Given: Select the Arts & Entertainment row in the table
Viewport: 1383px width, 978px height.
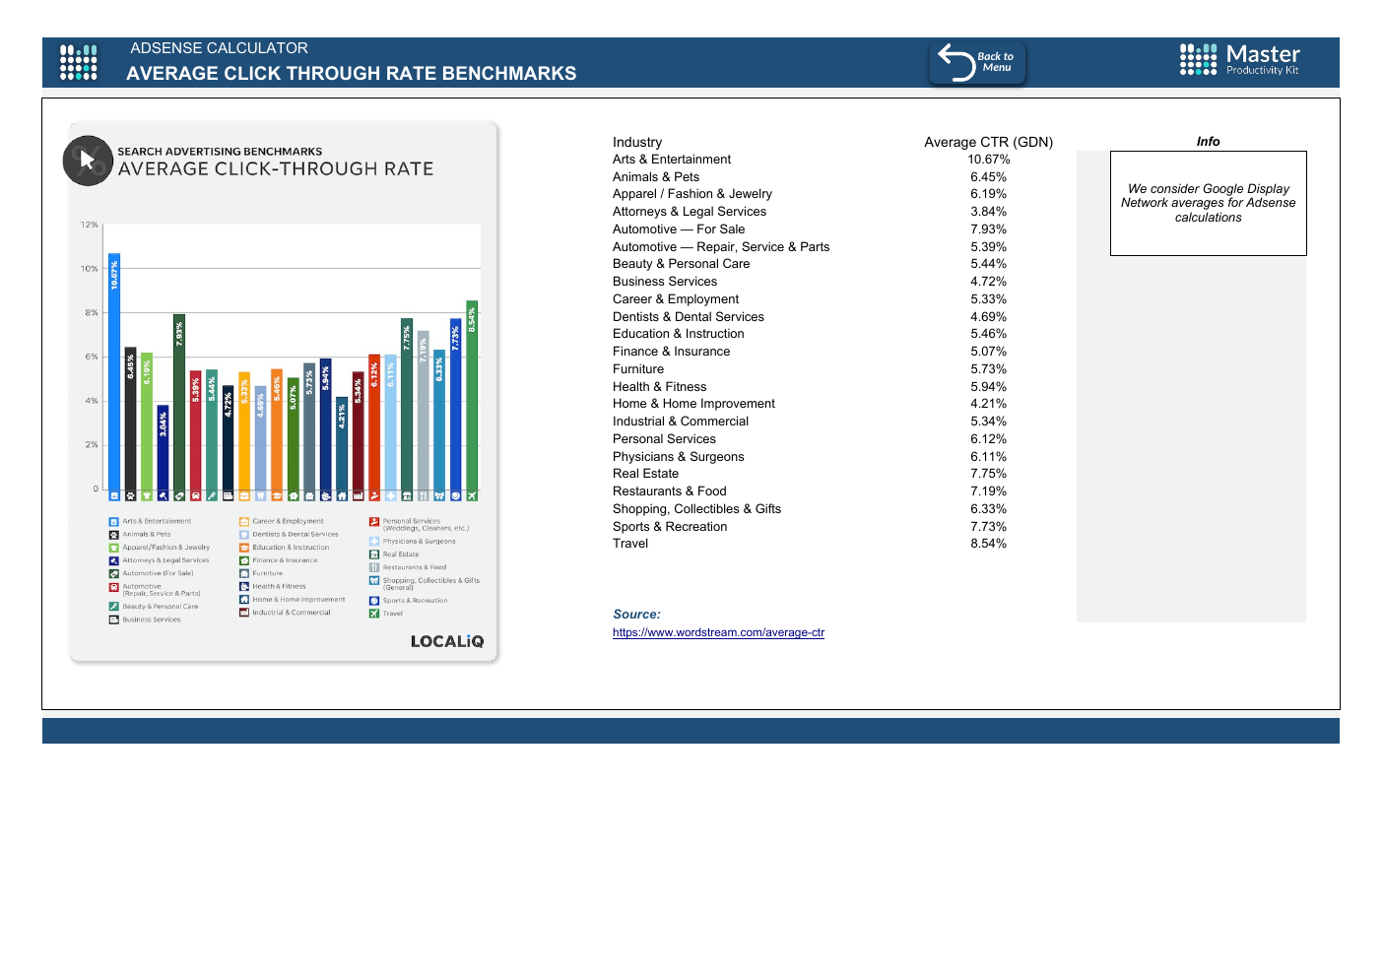Looking at the screenshot, I should pos(812,160).
